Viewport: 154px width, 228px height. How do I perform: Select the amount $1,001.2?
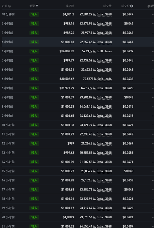[x=68, y=14]
